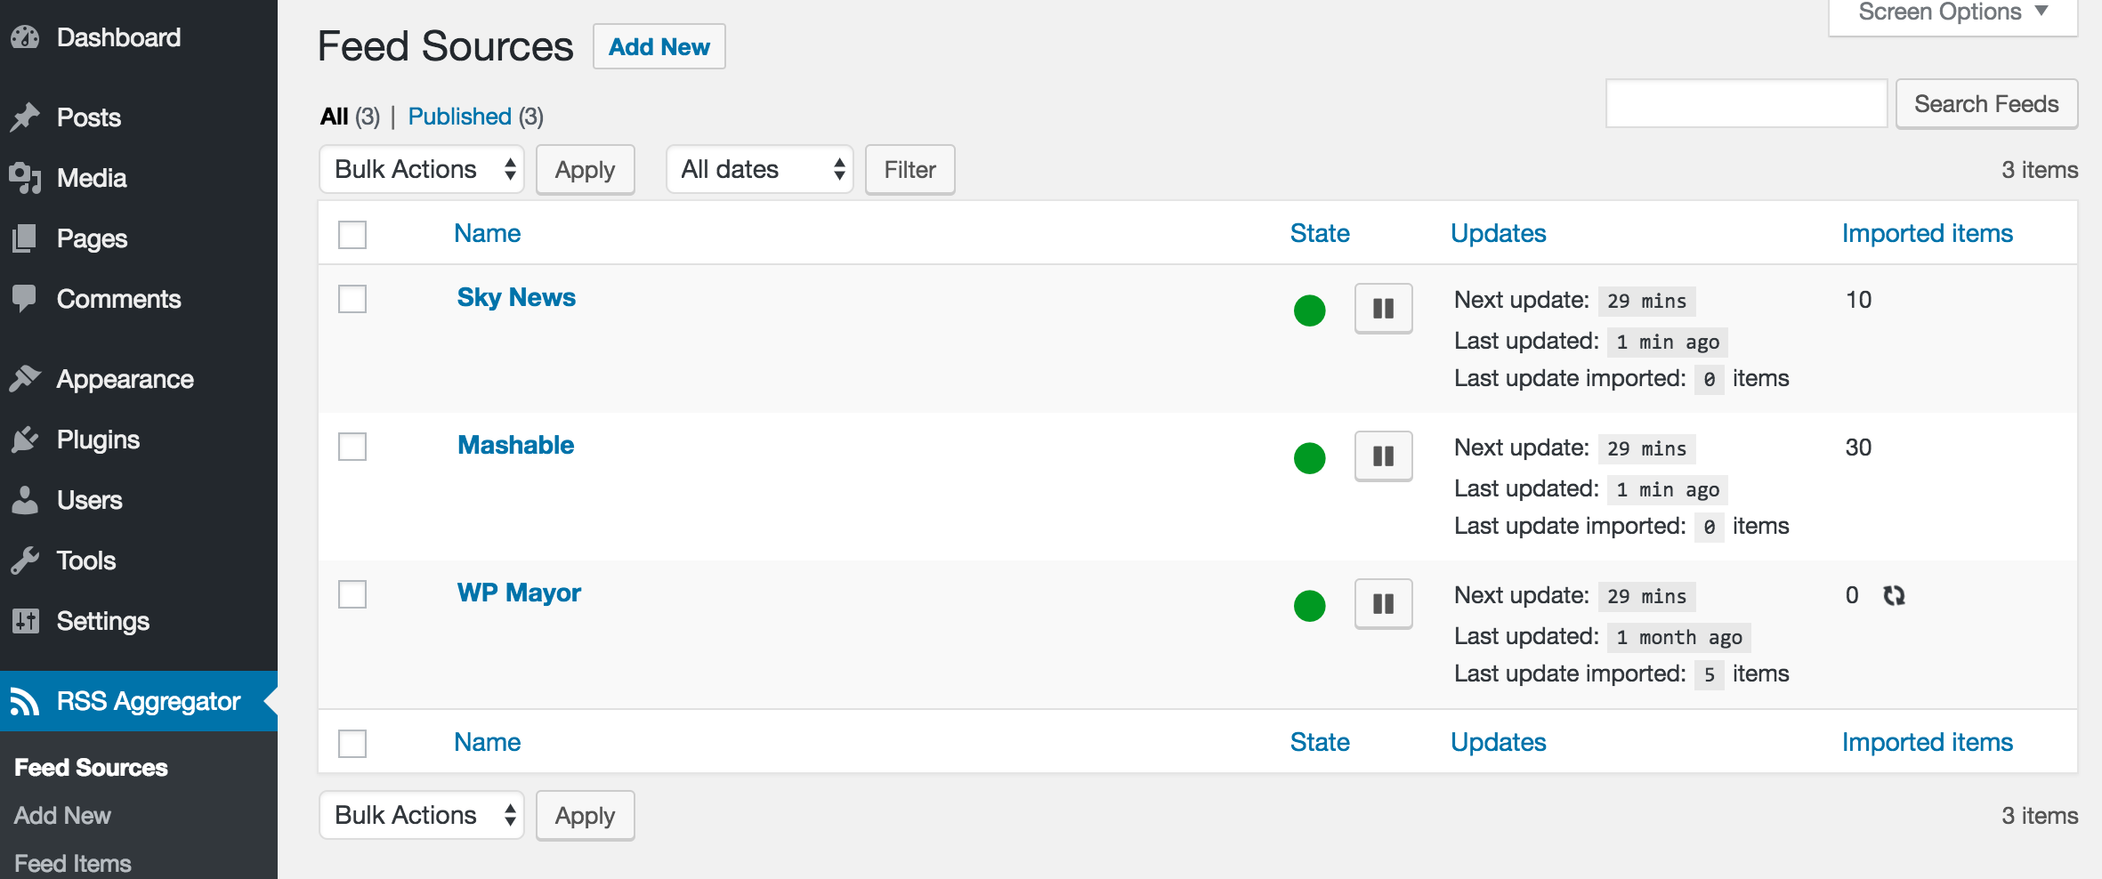
Task: Sort by State in table footer
Action: click(x=1320, y=742)
